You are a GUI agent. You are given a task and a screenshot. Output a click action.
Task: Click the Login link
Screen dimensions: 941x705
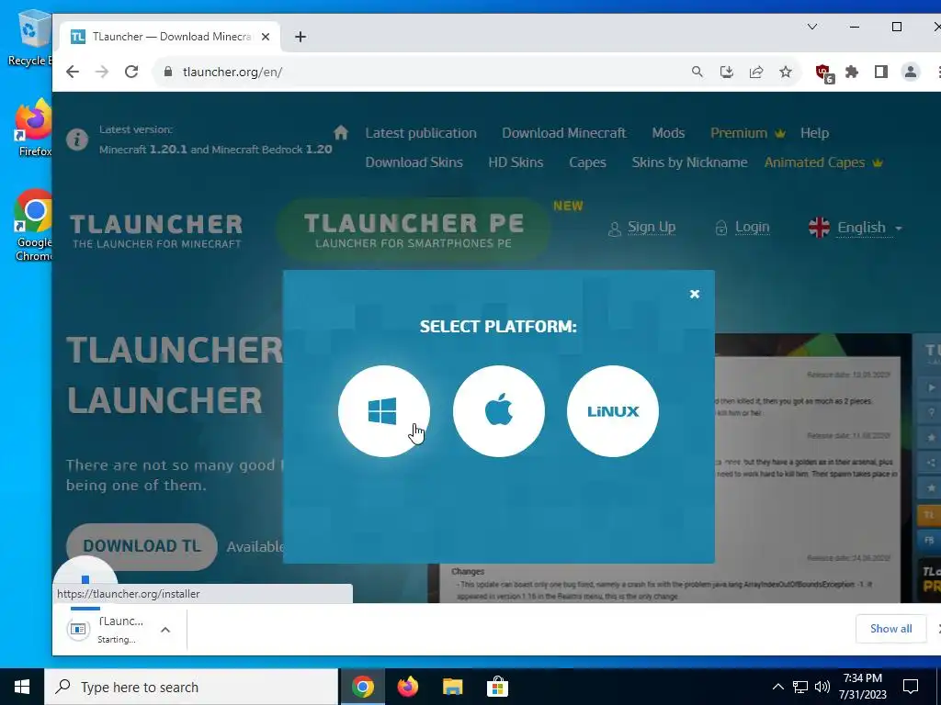click(742, 228)
